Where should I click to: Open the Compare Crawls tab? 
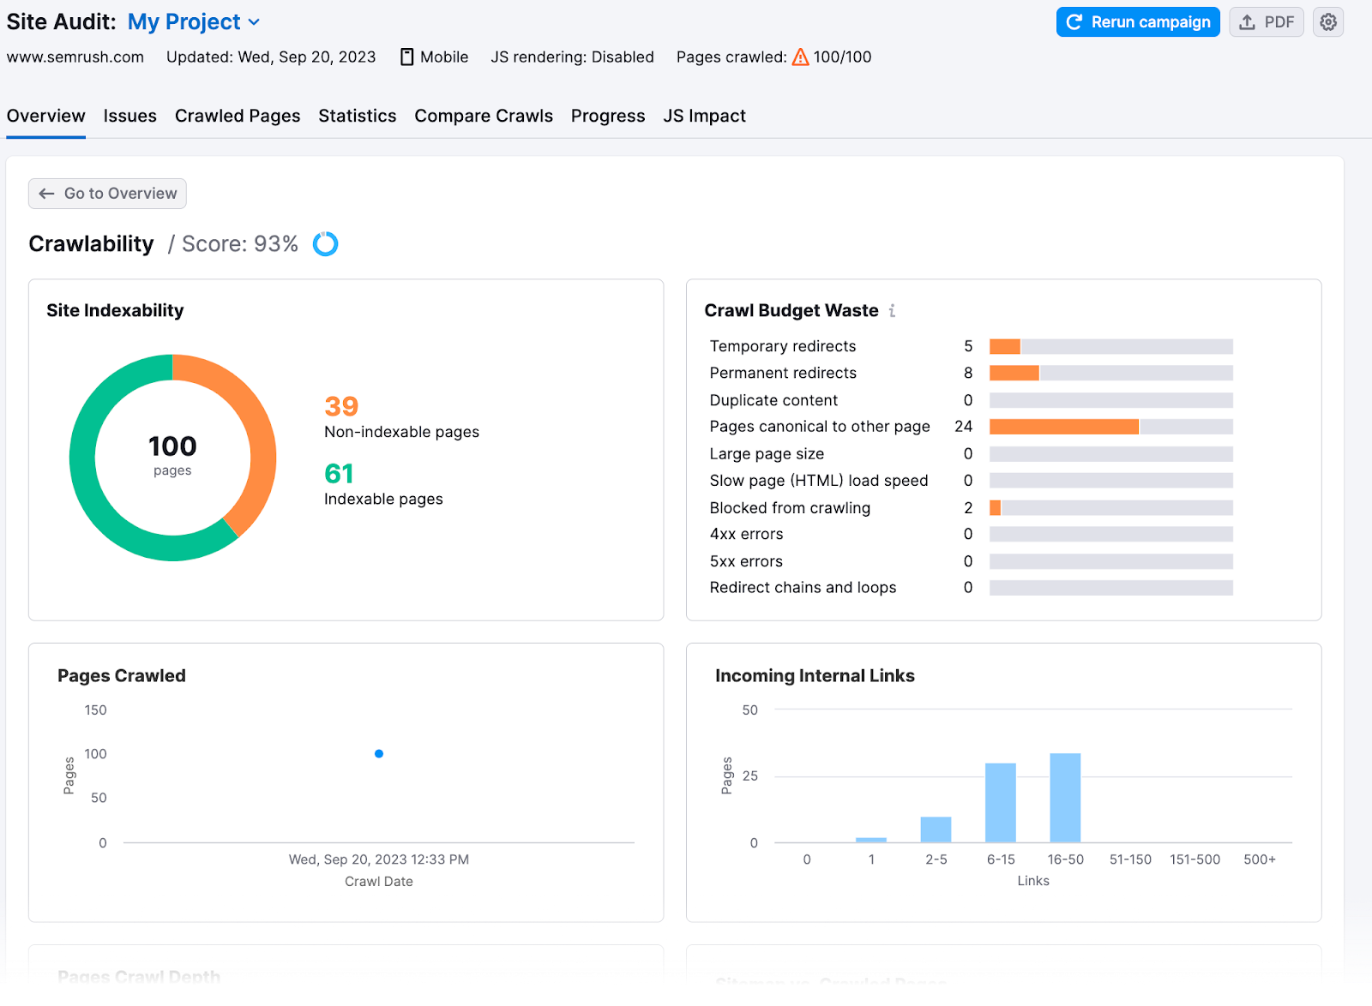[x=484, y=116]
